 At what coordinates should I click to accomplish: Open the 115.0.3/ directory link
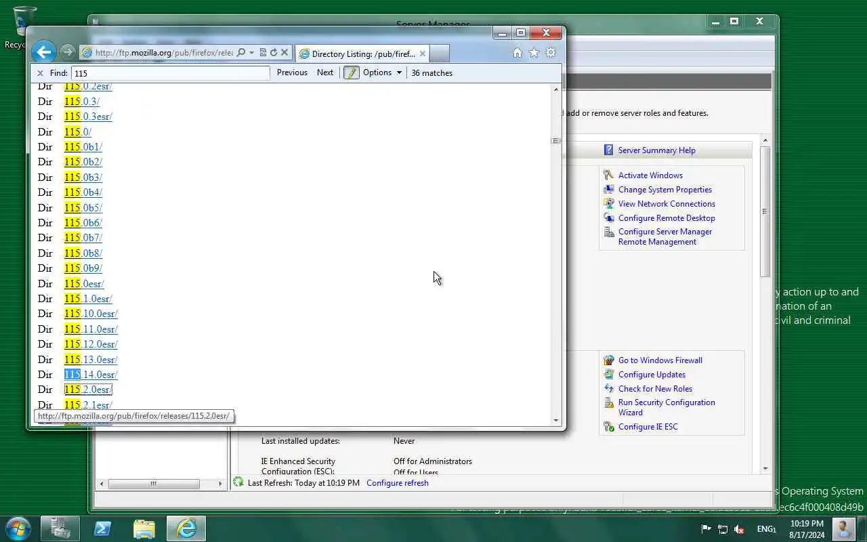82,102
